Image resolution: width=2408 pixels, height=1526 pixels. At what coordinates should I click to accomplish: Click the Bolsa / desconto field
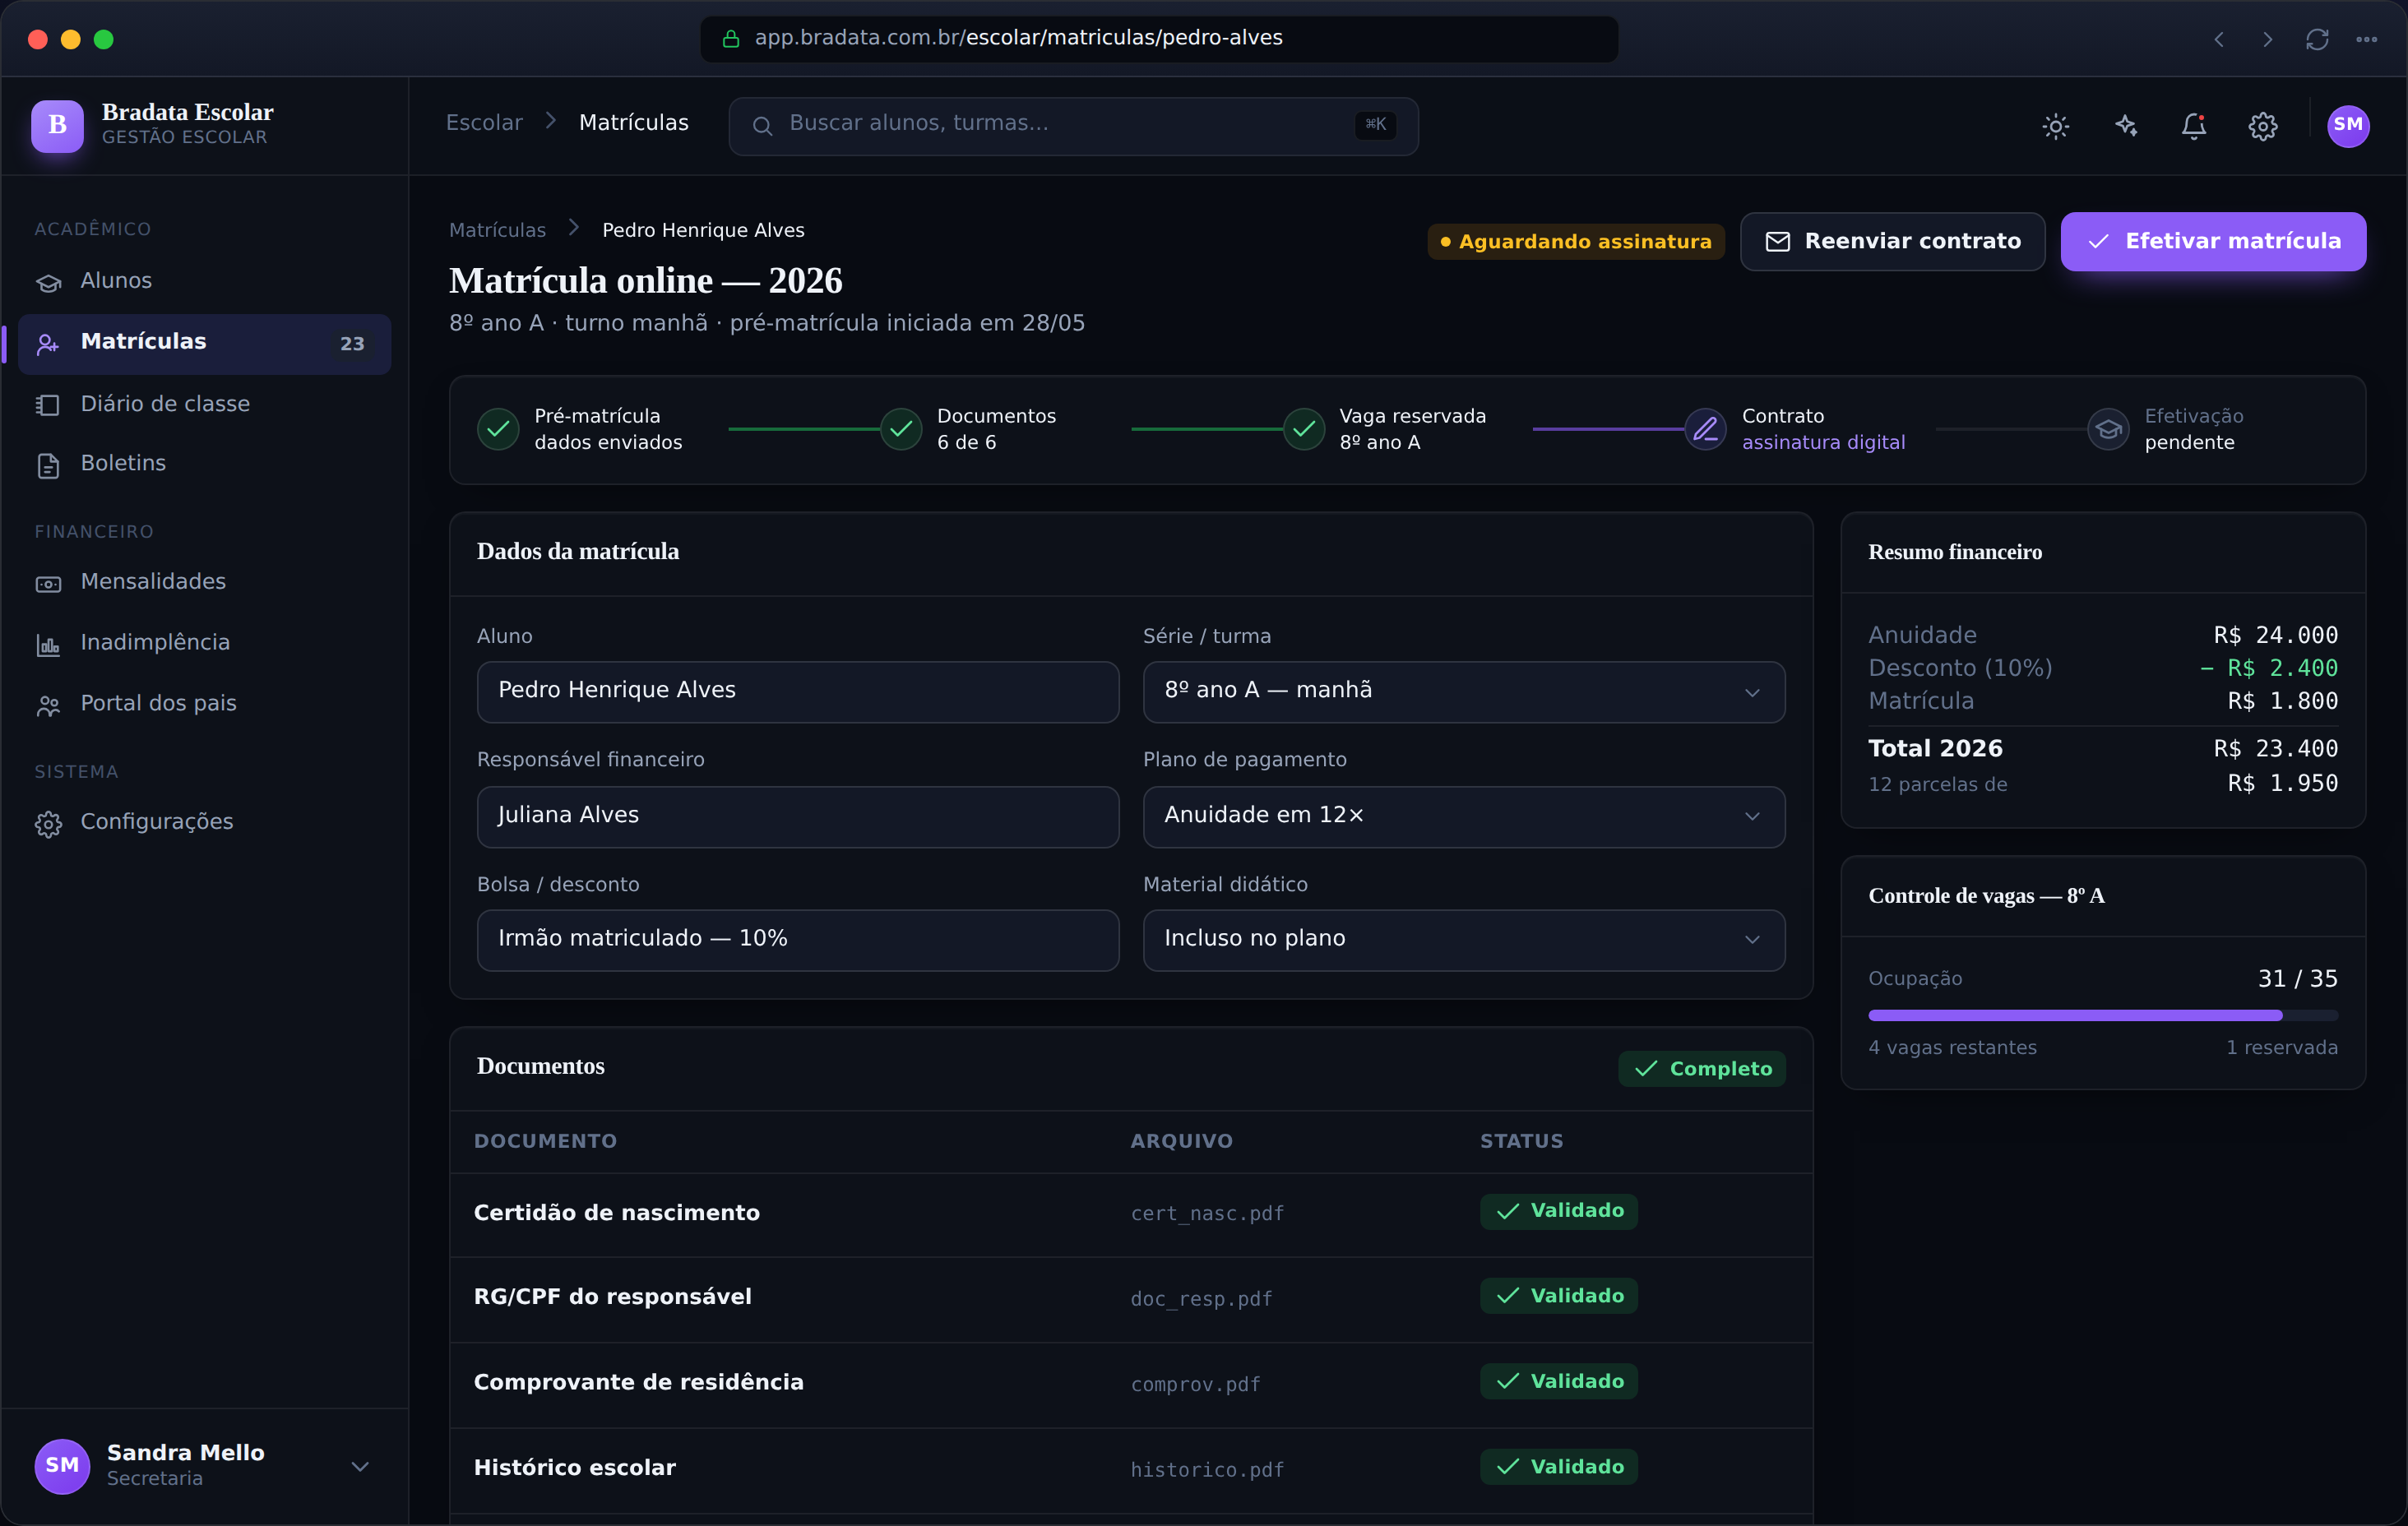point(797,939)
